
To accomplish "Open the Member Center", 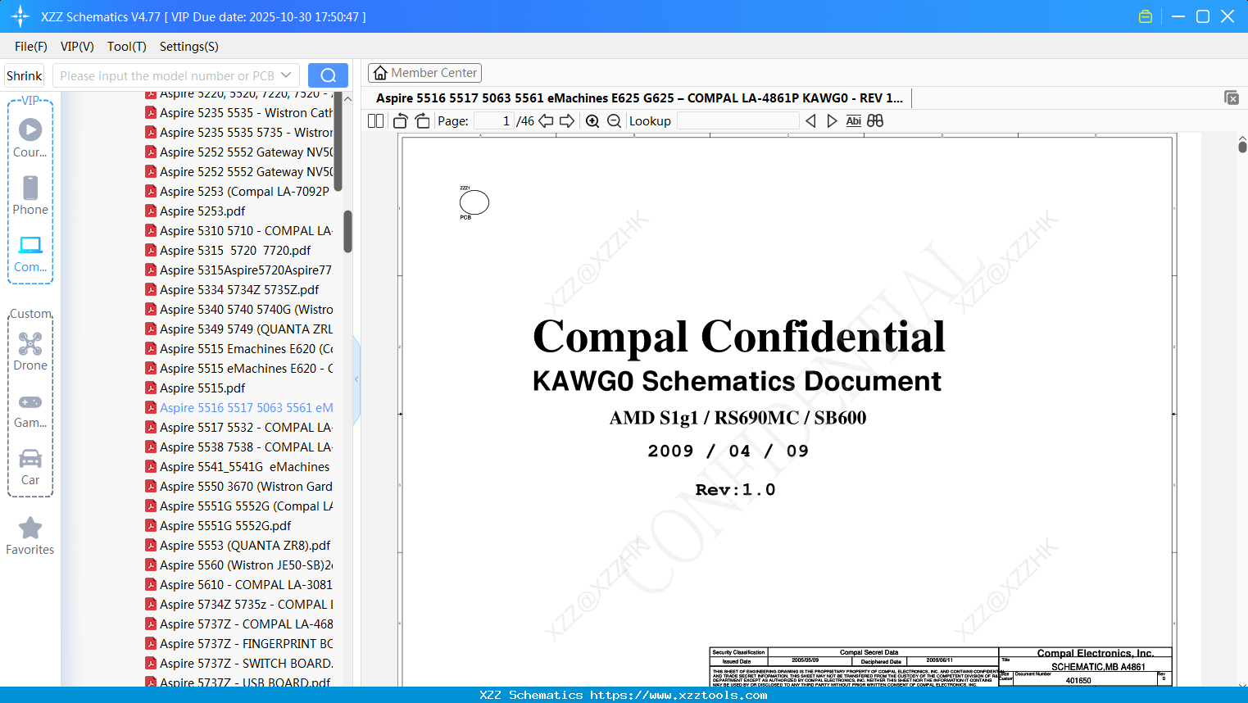I will (424, 73).
